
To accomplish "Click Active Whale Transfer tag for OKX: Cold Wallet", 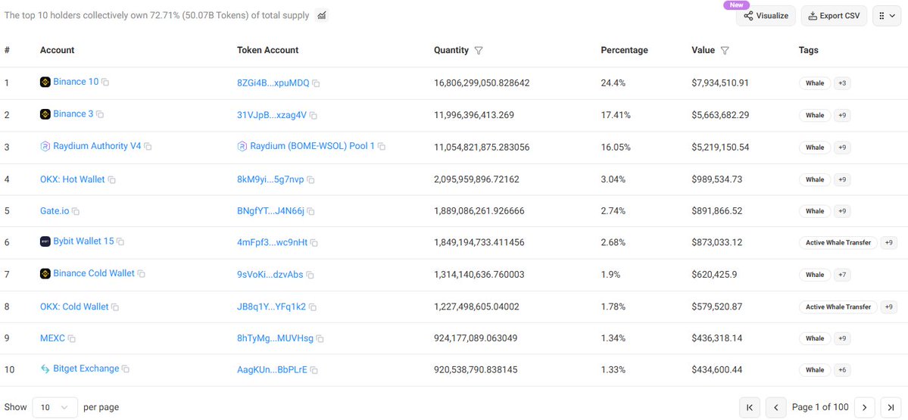I will (x=838, y=306).
